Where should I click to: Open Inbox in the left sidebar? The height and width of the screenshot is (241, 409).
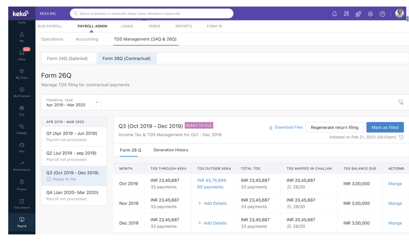tap(22, 54)
